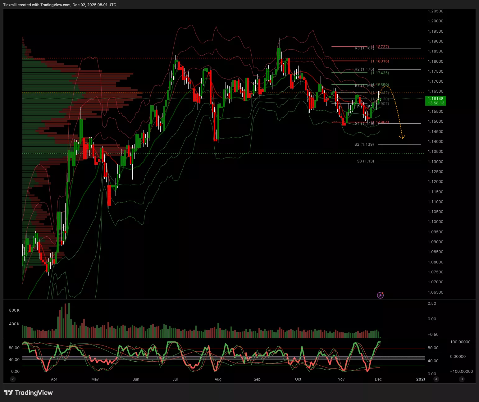Select the S3 (1.13) pivot label
The height and width of the screenshot is (402, 479).
pos(365,161)
